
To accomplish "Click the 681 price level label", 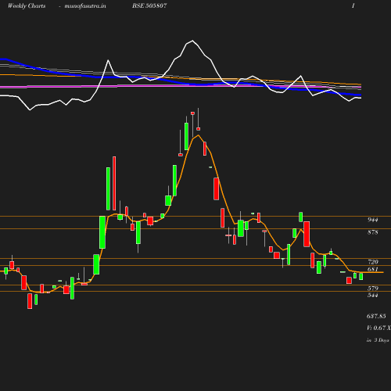I will (373, 269).
